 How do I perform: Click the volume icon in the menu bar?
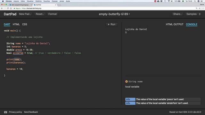(x=172, y=1)
